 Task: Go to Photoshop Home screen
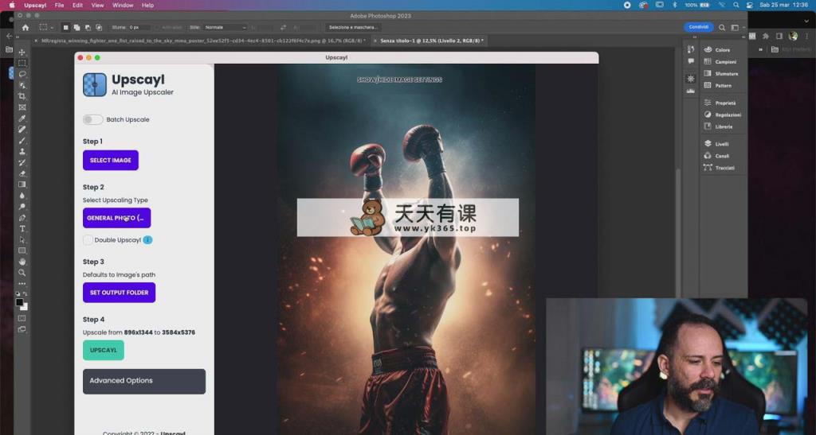(x=25, y=27)
